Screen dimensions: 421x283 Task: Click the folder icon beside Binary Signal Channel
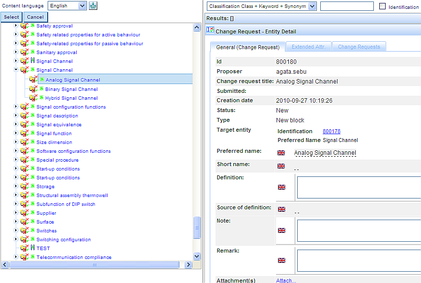click(33, 89)
